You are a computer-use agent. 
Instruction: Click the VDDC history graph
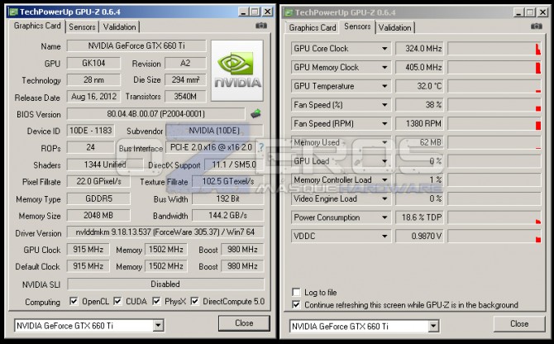(494, 236)
